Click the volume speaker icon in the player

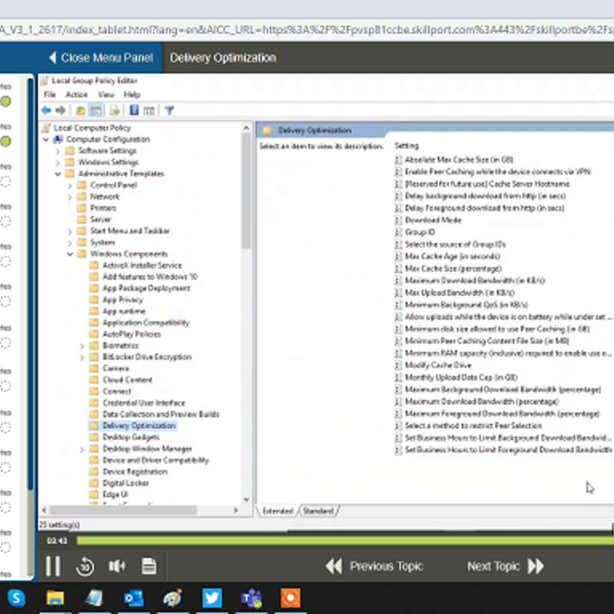point(117,566)
